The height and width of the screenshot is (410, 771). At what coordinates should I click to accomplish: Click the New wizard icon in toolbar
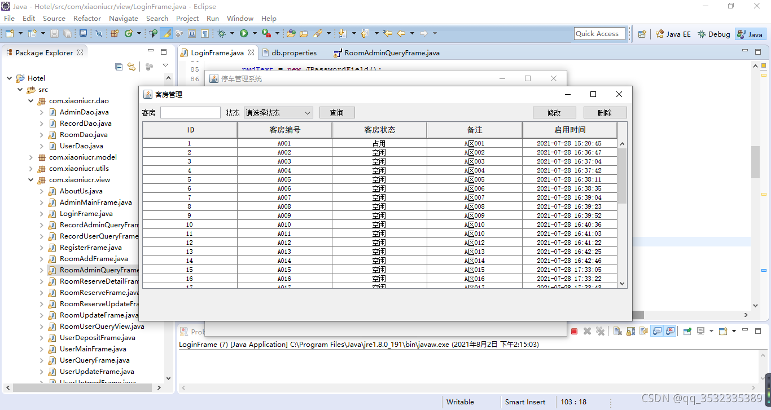tap(9, 33)
